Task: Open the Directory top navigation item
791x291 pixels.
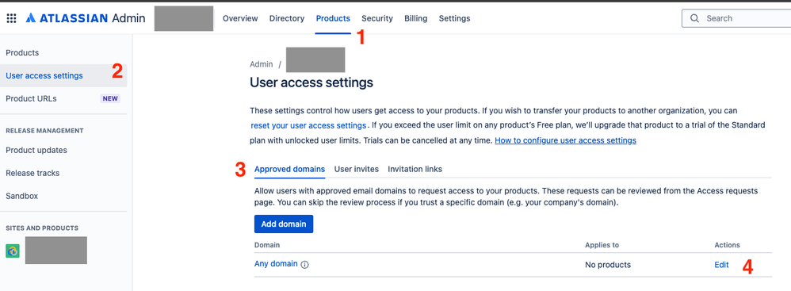Action: pos(287,18)
